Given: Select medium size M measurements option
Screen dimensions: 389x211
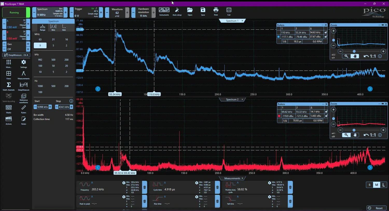Looking at the screenshot, I should [376, 185].
